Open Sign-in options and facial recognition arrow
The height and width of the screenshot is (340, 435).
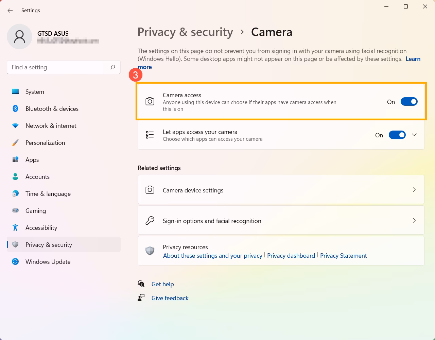414,220
